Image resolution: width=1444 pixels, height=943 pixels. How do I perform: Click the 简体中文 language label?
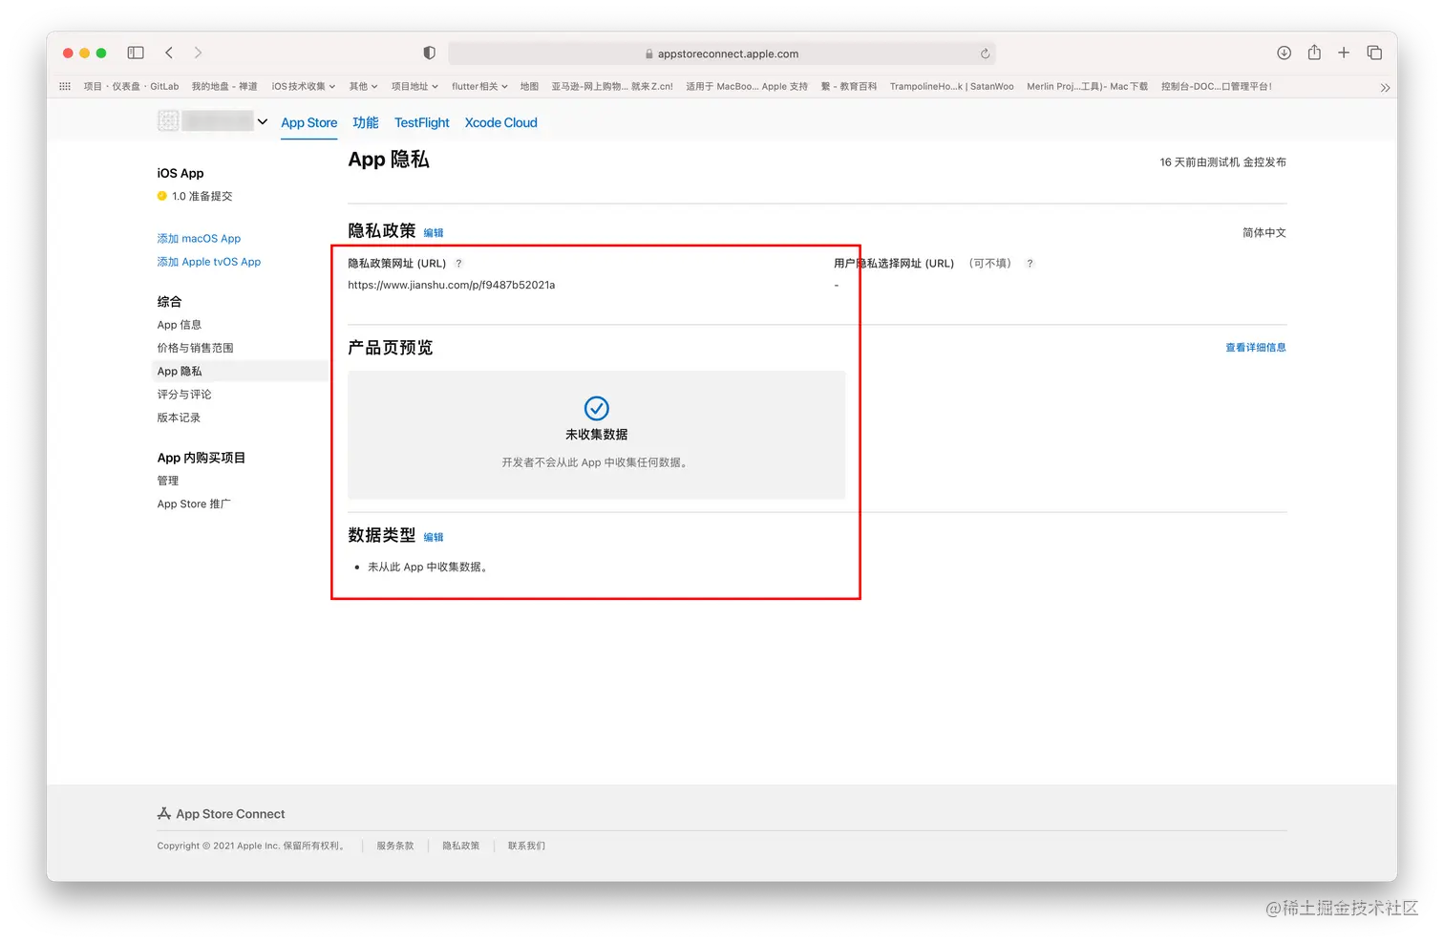1264,232
